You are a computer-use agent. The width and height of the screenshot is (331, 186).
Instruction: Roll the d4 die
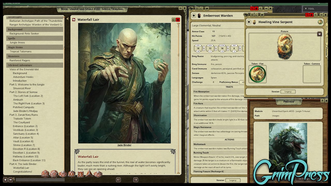coord(89,174)
